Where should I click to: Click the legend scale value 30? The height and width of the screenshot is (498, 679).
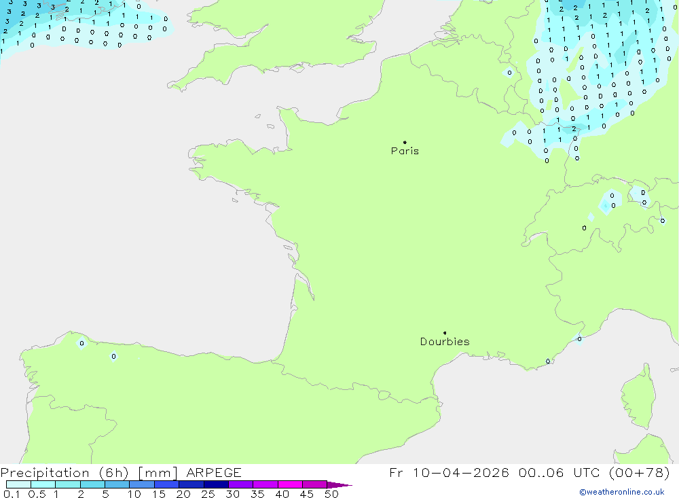click(233, 494)
